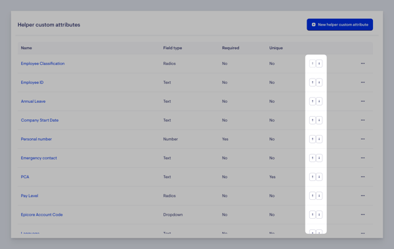Move PCA row down
394x249 pixels.
[x=319, y=177]
